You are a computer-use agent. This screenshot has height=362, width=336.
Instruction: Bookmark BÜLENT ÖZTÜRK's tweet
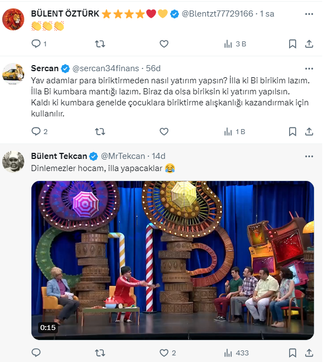click(293, 44)
